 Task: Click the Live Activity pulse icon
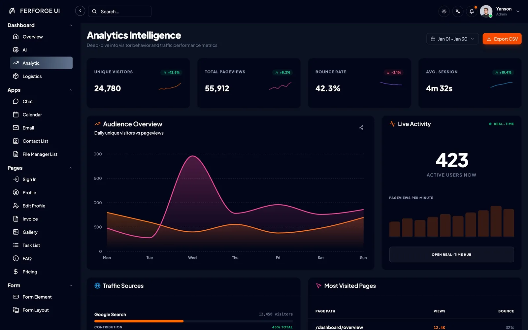click(x=392, y=124)
